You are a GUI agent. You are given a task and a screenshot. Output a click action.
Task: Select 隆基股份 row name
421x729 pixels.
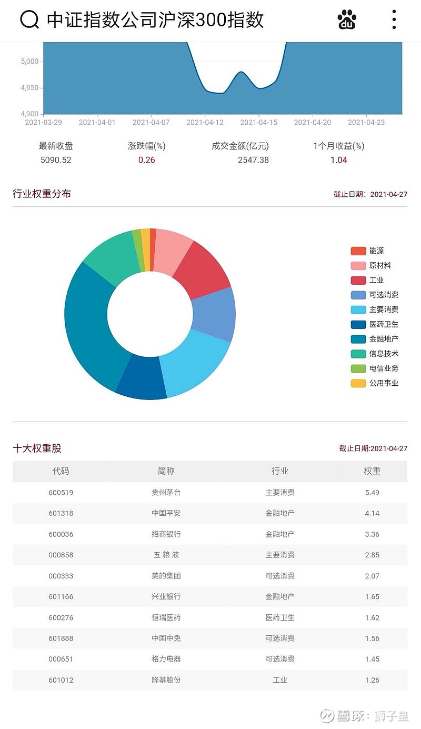166,680
